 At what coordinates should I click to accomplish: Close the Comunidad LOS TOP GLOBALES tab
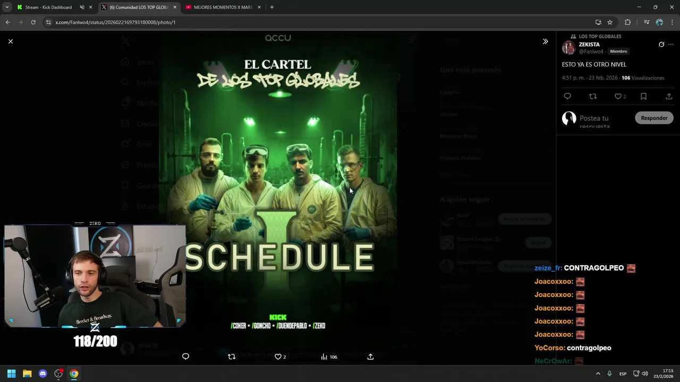point(175,7)
